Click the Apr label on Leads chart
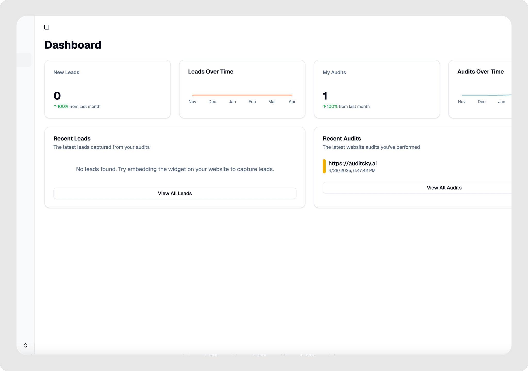Image resolution: width=528 pixels, height=371 pixels. 292,102
